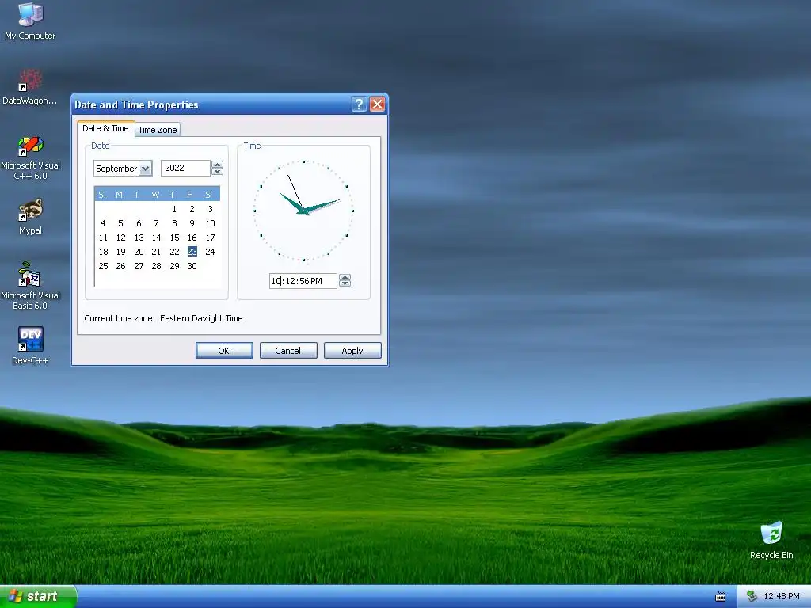
Task: Select day 3 in the calendar
Action: tap(210, 209)
